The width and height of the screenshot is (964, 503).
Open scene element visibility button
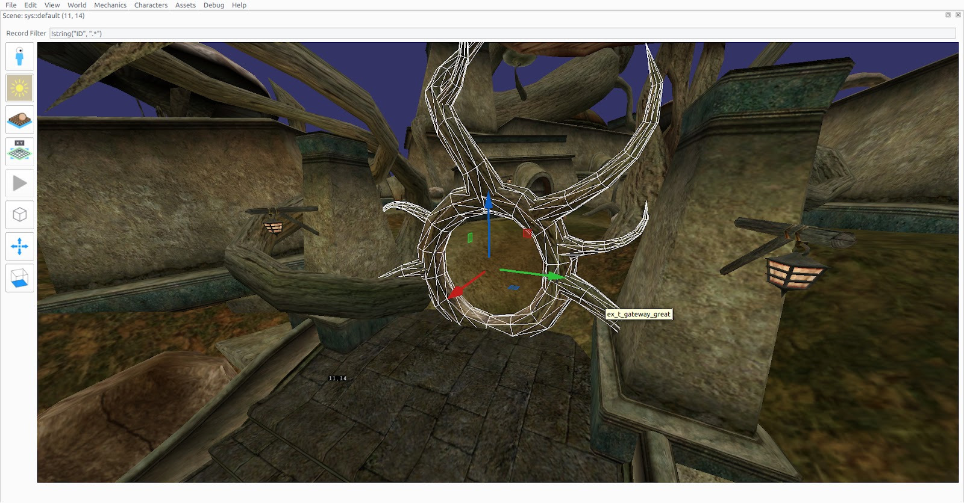coord(20,120)
